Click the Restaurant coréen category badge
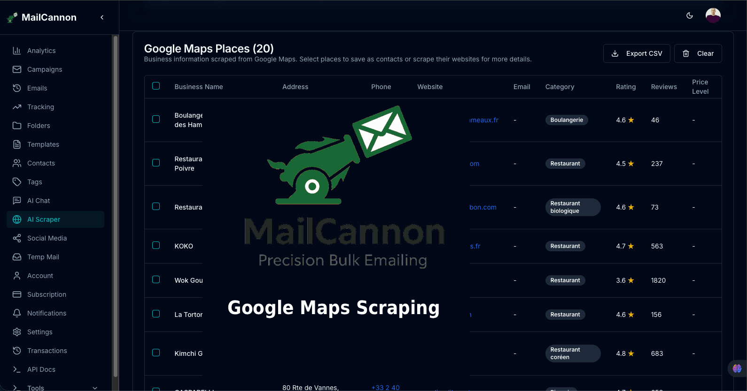 (573, 353)
